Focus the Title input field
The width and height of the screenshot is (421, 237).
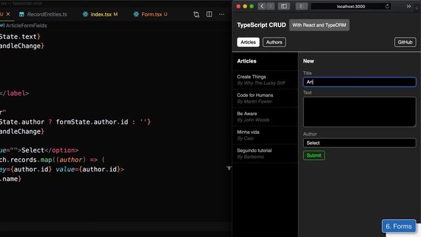click(x=360, y=82)
